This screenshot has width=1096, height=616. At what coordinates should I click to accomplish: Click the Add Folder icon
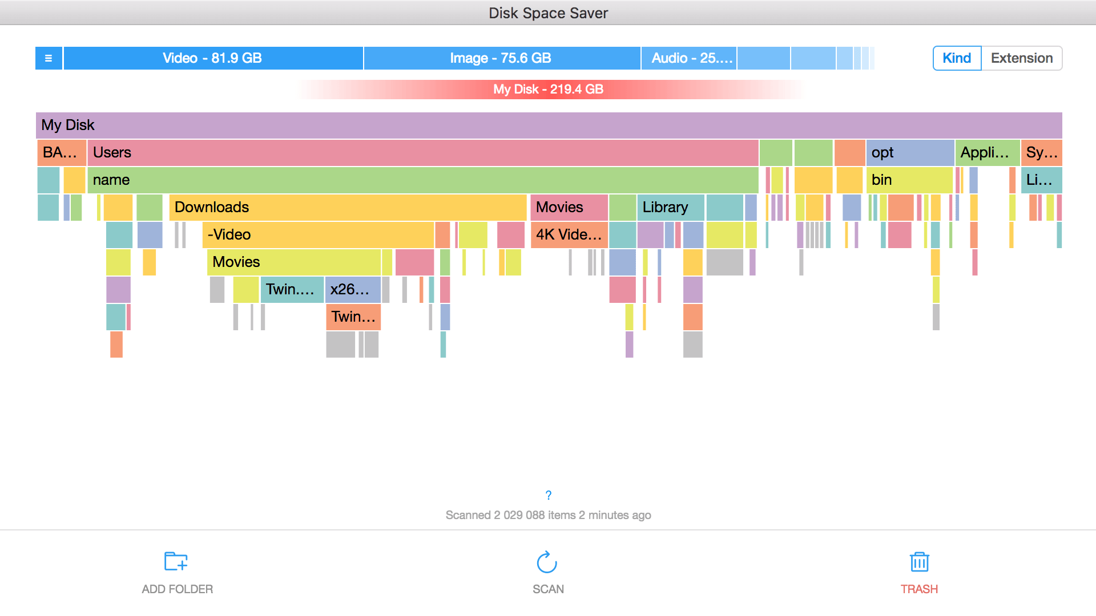pyautogui.click(x=176, y=562)
